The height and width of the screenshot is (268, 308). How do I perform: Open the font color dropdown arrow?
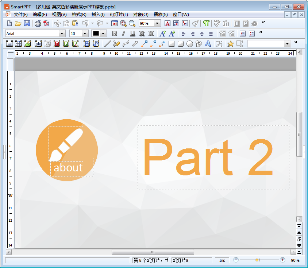pos(103,34)
